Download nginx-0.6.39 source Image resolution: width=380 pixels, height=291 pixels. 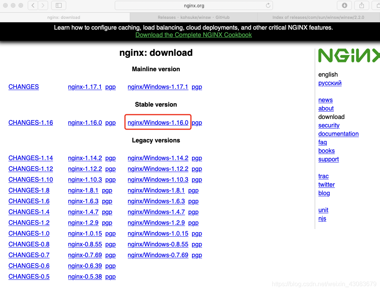(85, 266)
